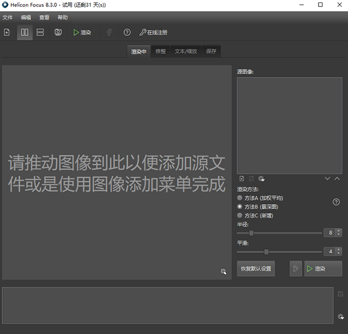Screen dimensions: 348x334
Task: Move selected source image up
Action: 337,179
